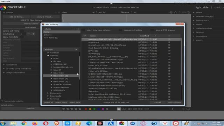Click the Windows Start button
224x126 pixels.
[3, 123]
